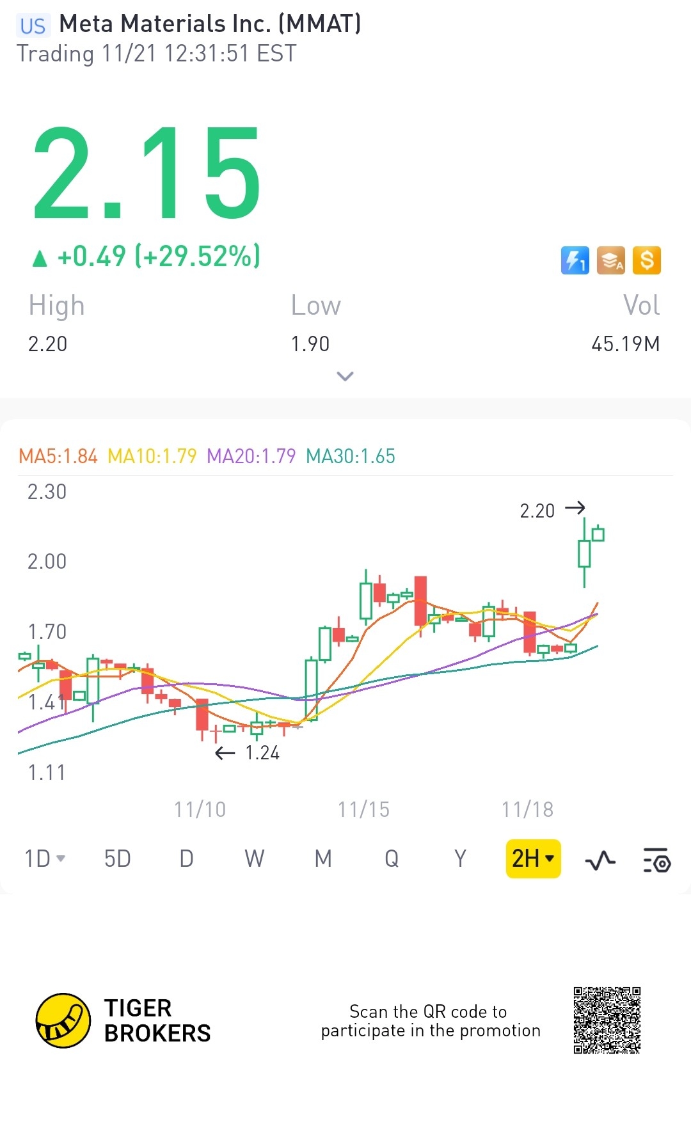691x1147 pixels.
Task: Switch chart to quarterly Q view
Action: click(x=392, y=858)
